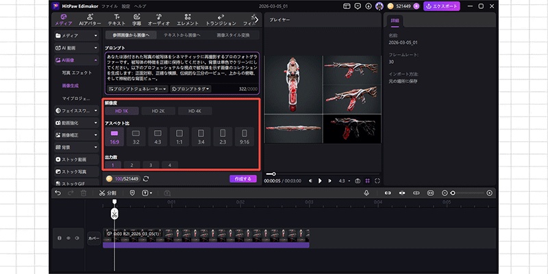Select HD 4K resolution
This screenshot has height=274, width=548.
coord(195,111)
